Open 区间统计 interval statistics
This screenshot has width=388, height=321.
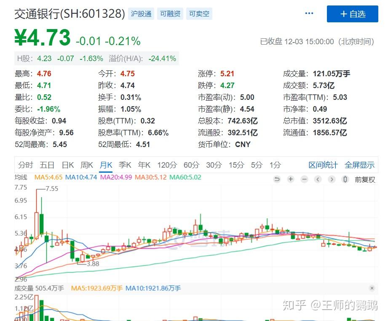[x=323, y=165]
